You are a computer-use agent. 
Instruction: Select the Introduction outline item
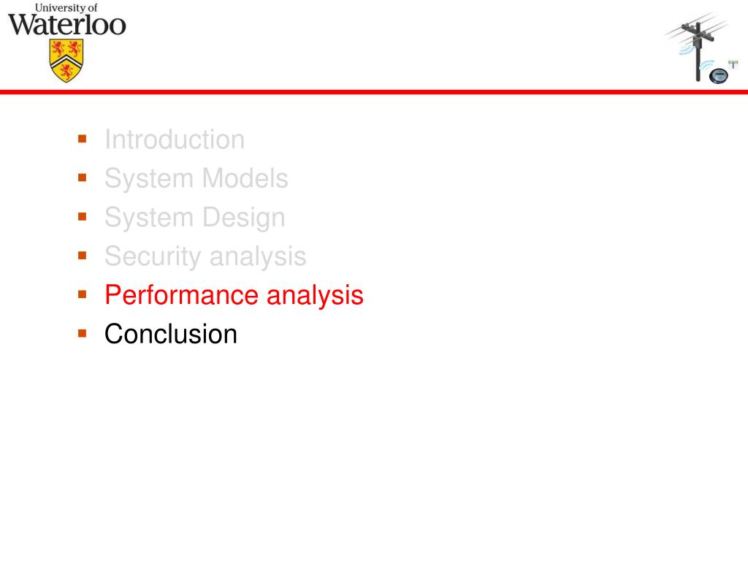(x=175, y=140)
